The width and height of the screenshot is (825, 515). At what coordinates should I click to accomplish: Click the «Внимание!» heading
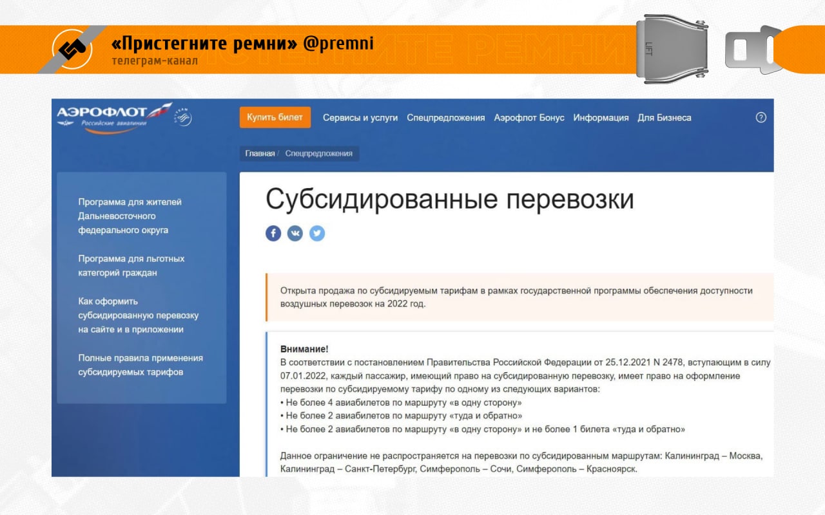[x=304, y=349]
